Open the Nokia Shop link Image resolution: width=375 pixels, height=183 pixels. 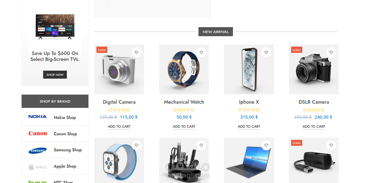point(65,118)
